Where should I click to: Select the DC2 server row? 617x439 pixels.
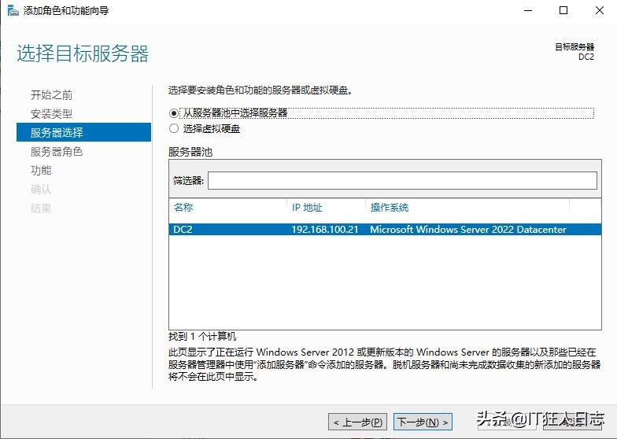coord(385,230)
